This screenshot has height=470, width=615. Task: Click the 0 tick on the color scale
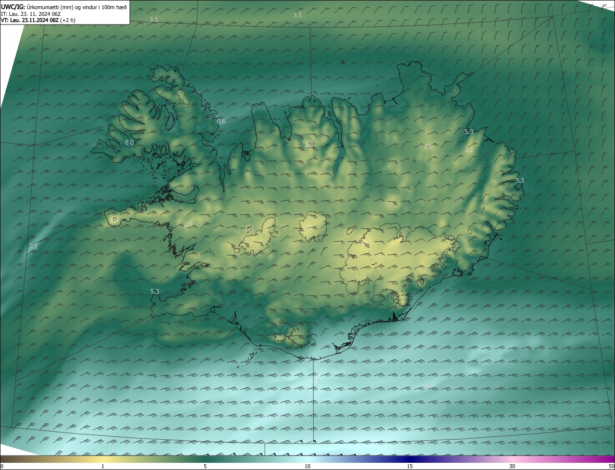click(x=2, y=466)
